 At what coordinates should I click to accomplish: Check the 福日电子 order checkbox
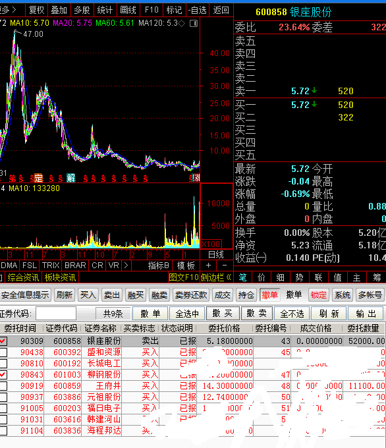click(x=3, y=408)
